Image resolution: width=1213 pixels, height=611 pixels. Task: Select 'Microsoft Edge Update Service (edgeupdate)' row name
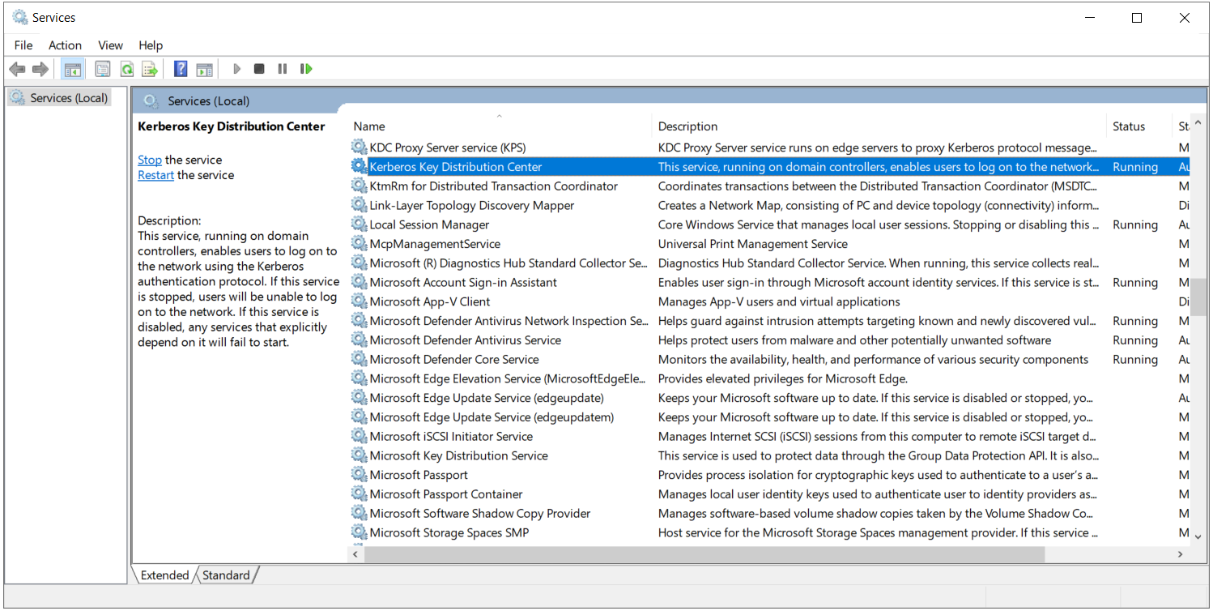click(487, 398)
